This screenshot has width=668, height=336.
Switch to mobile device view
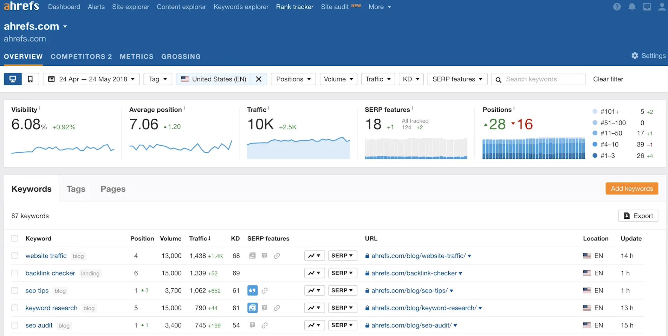click(30, 79)
